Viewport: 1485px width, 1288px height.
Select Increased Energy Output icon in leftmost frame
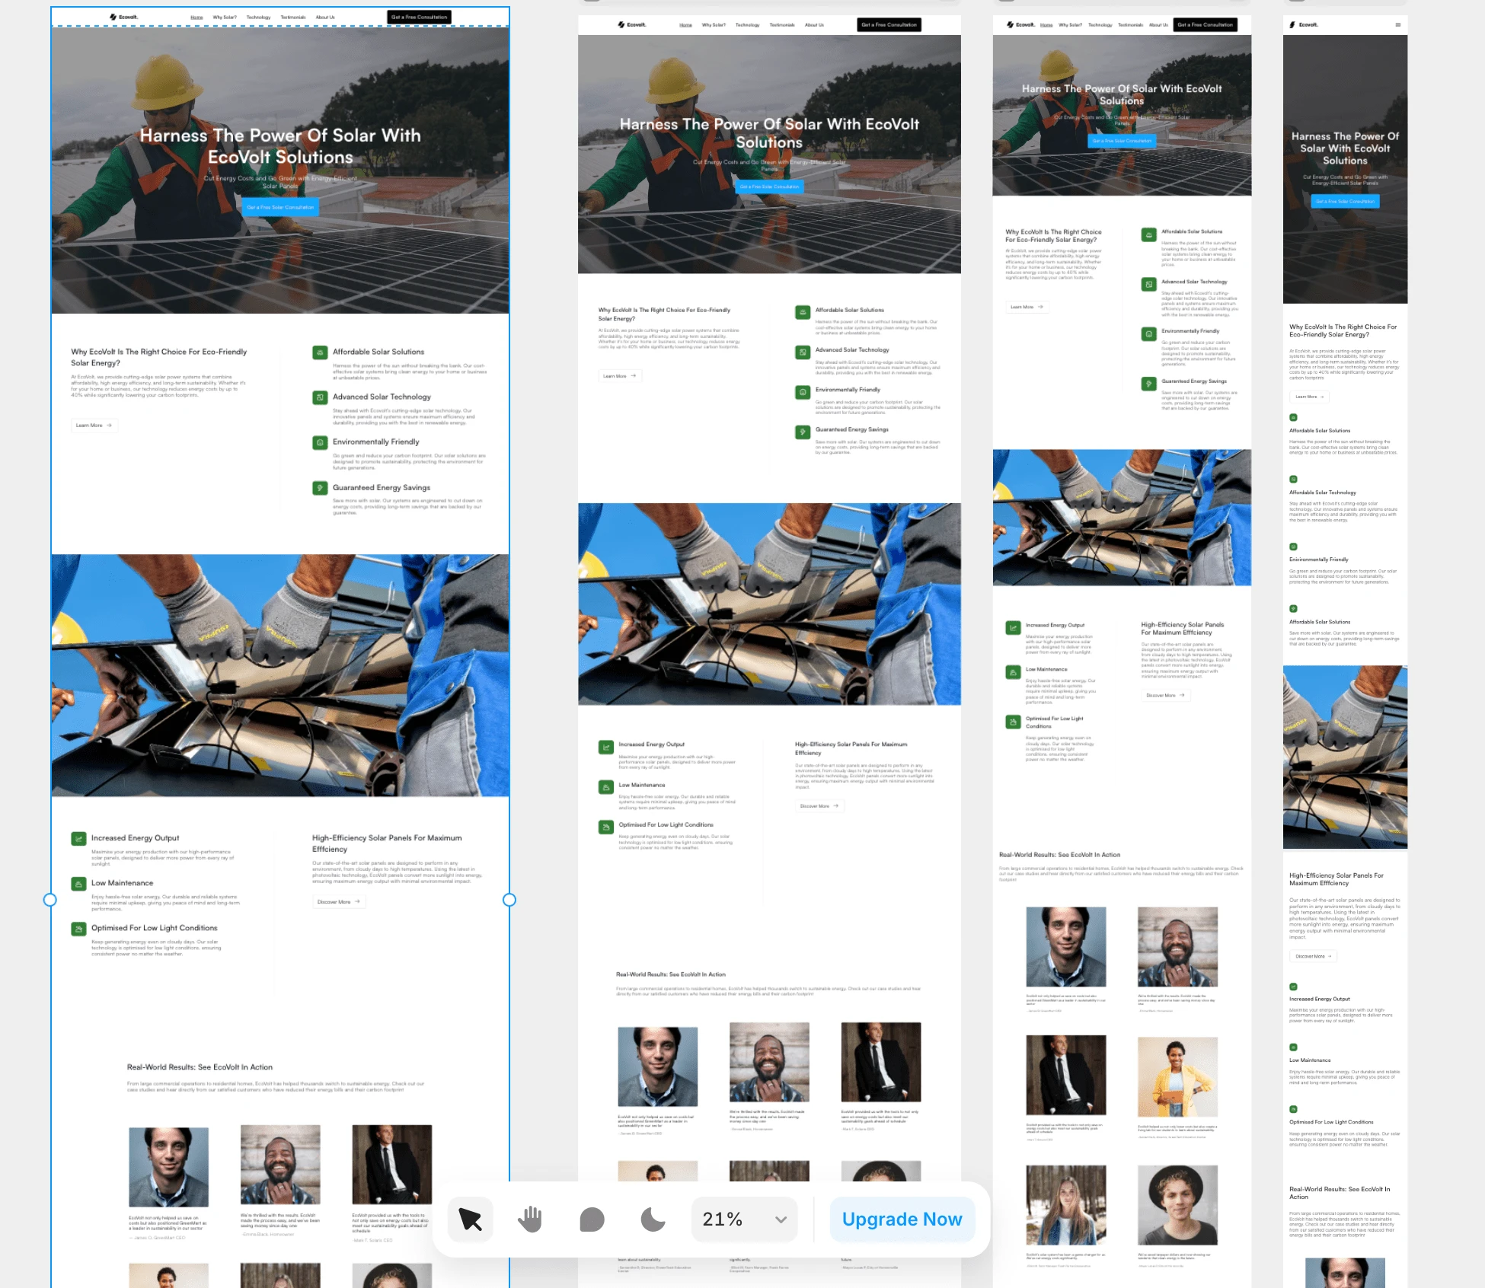pos(78,839)
